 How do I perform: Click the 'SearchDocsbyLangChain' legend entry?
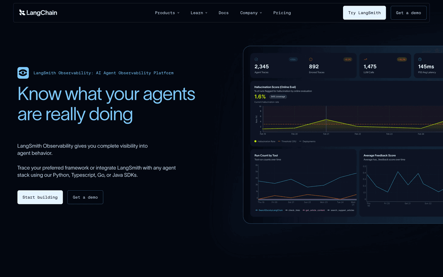pos(269,210)
